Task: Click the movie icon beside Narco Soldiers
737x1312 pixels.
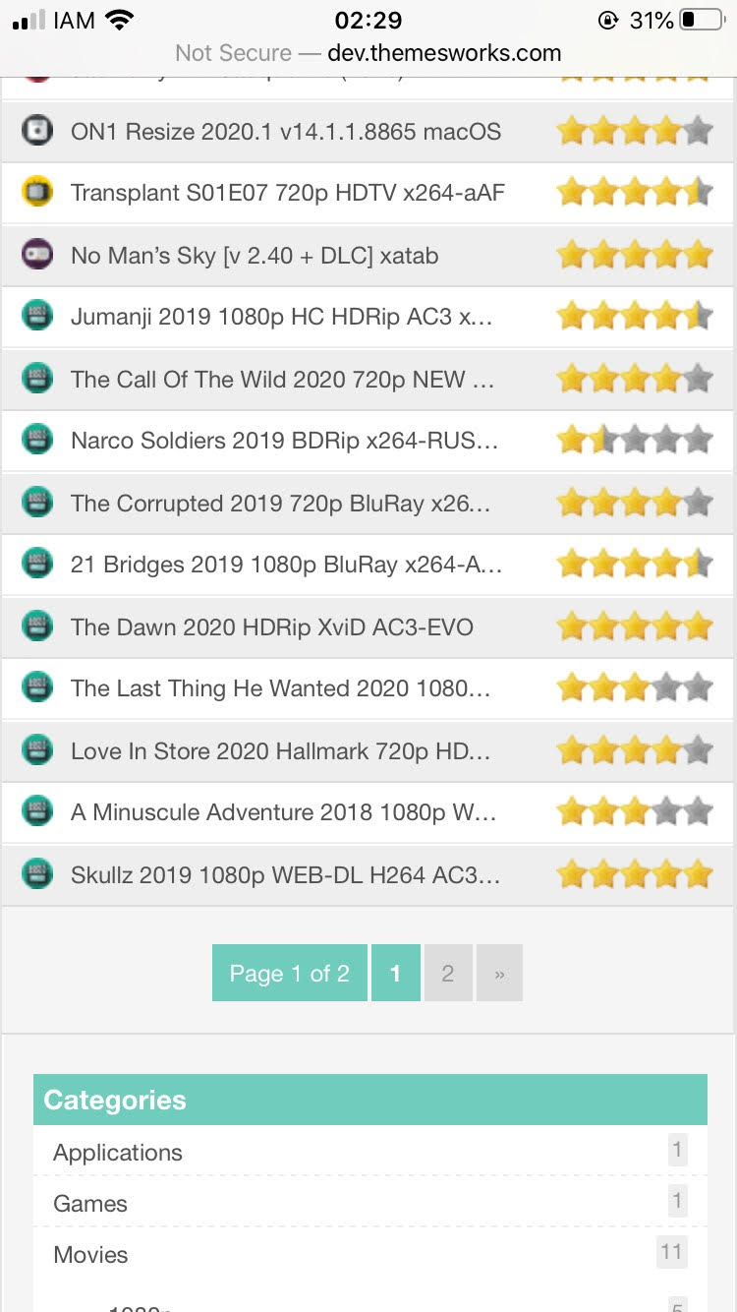Action: coord(36,440)
